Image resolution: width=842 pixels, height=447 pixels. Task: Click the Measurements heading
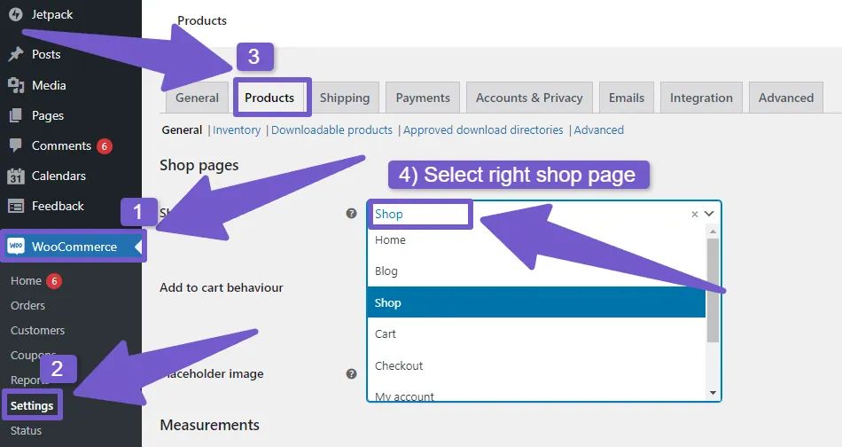209,425
